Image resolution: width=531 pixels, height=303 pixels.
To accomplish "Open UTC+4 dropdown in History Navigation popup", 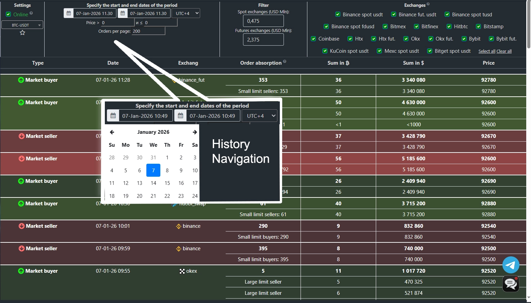I will tap(259, 116).
